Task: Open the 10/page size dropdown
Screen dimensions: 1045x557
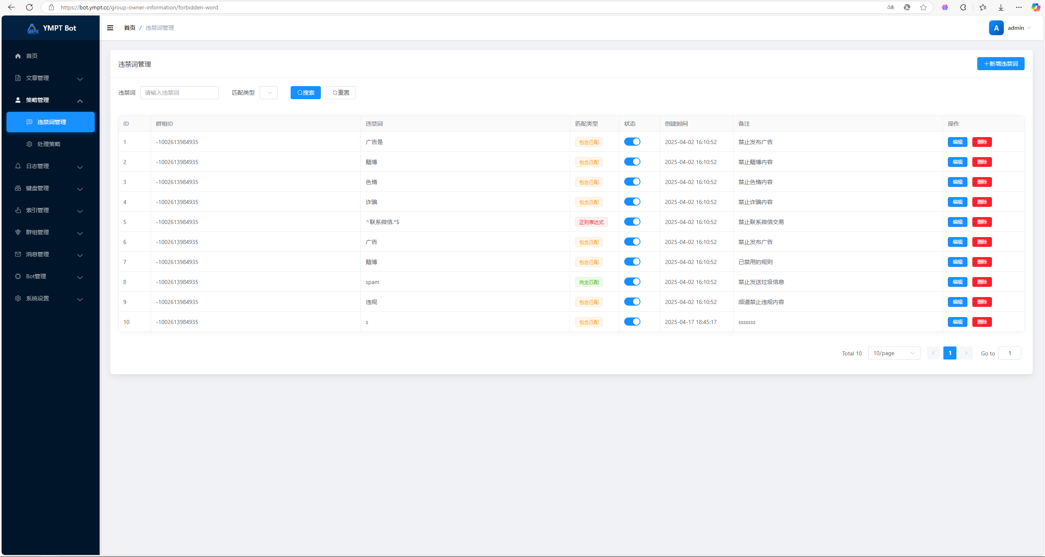Action: tap(894, 353)
